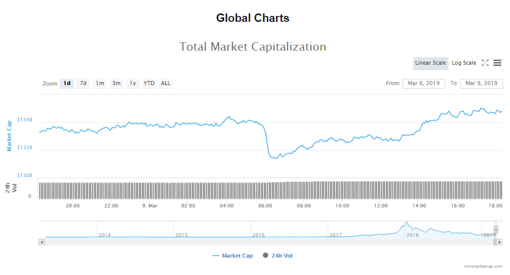Show ALL time range
The width and height of the screenshot is (510, 275).
tap(165, 84)
